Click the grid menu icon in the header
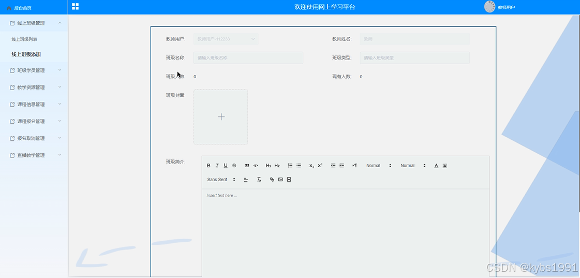Image resolution: width=580 pixels, height=278 pixels. 75,6
